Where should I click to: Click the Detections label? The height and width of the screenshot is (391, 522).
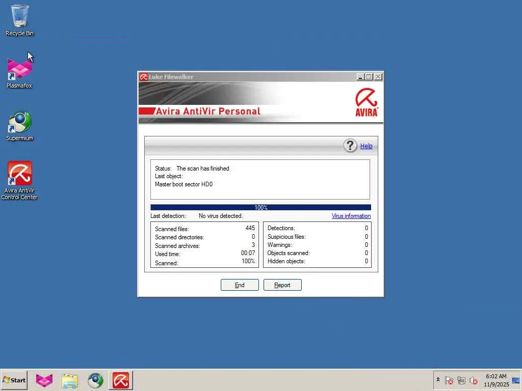click(x=281, y=228)
